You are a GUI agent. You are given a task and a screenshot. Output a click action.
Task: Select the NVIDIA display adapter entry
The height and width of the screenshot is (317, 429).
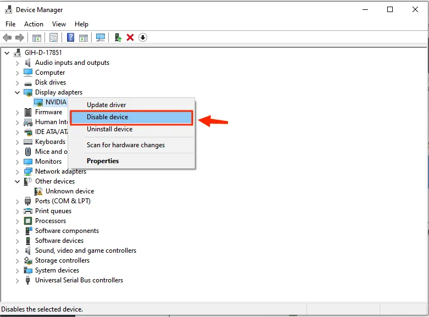[x=56, y=102]
